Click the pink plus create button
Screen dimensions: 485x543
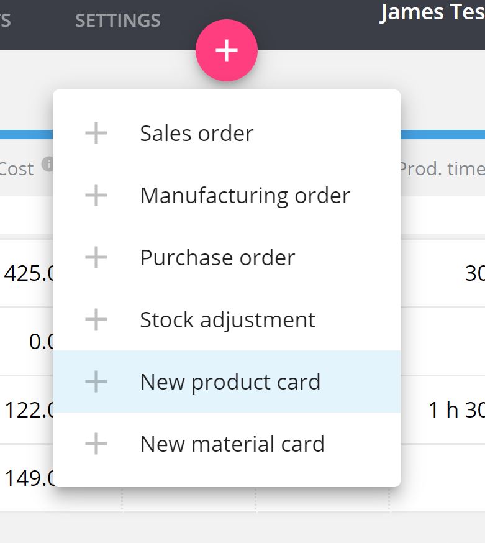click(227, 50)
